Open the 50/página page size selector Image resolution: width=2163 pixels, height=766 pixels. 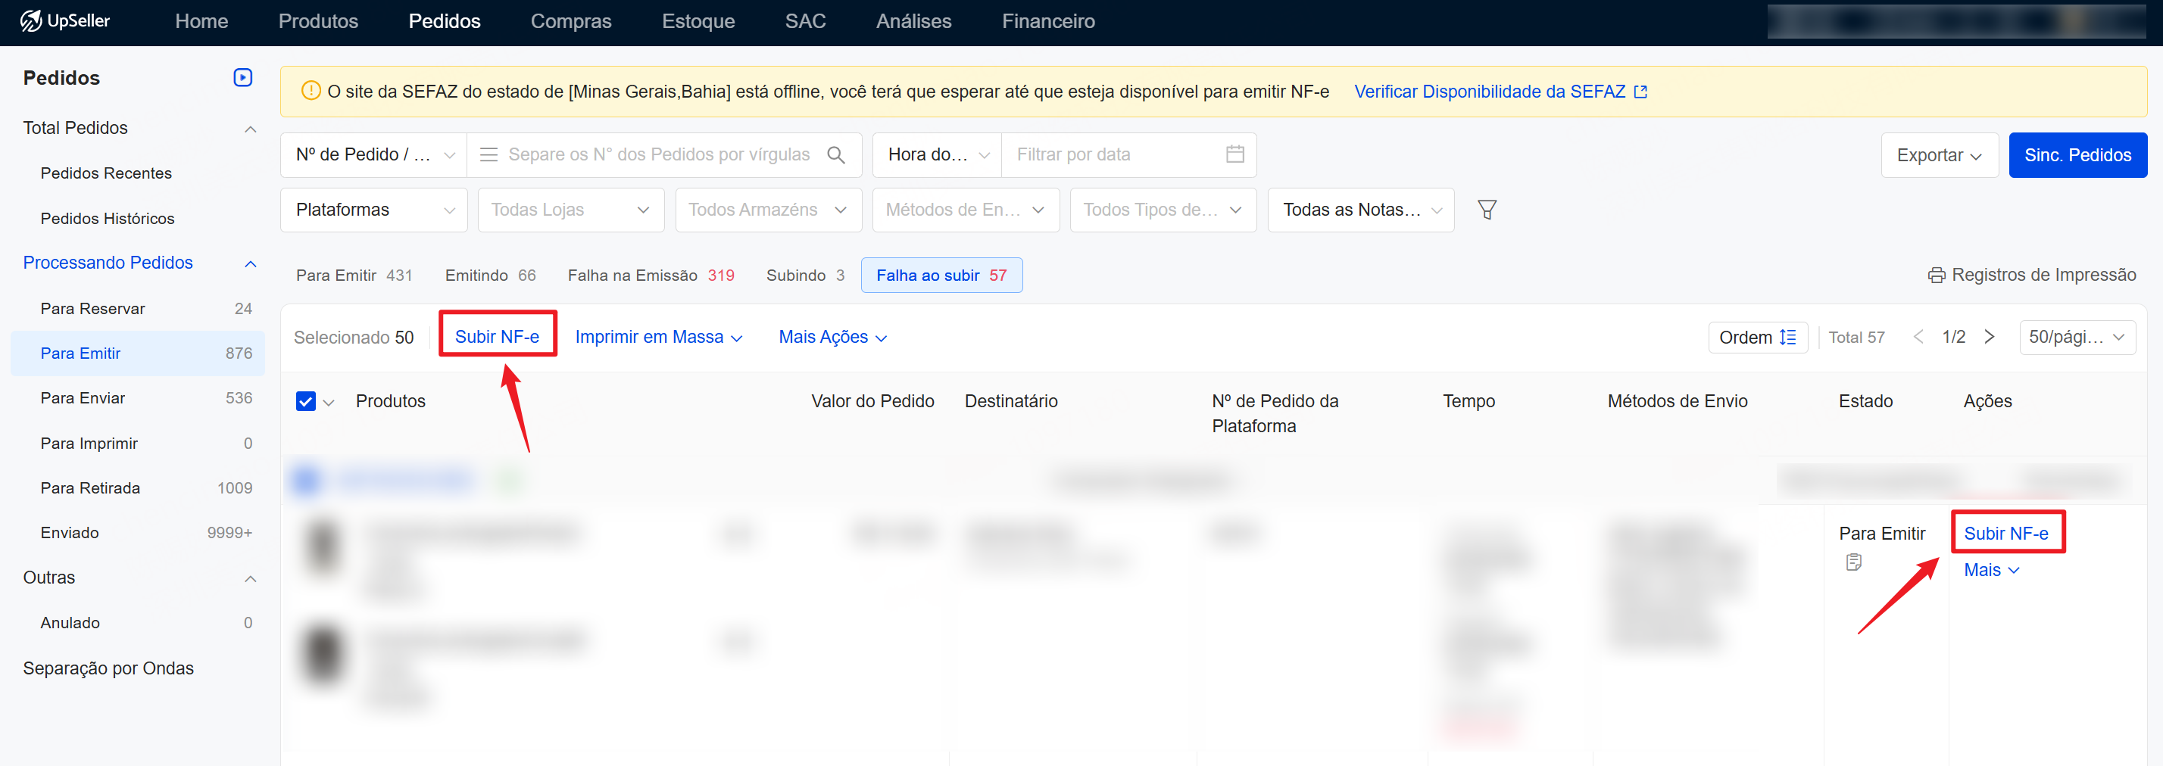tap(2077, 336)
